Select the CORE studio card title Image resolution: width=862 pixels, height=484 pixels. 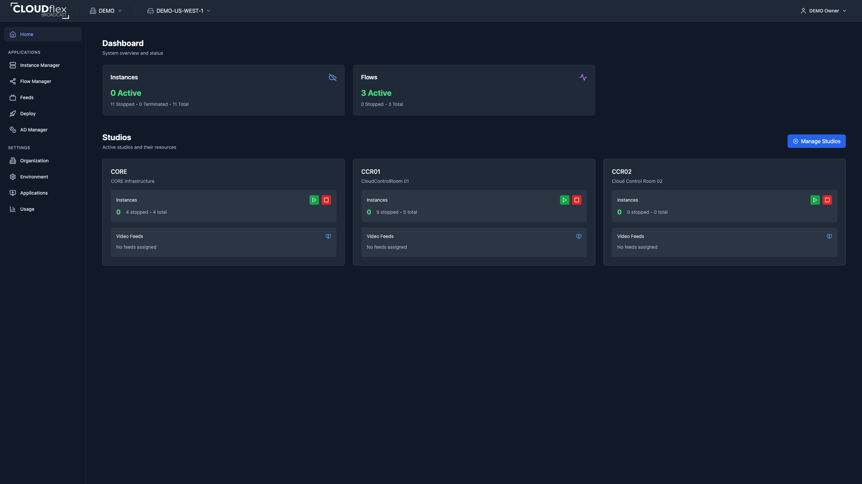pyautogui.click(x=119, y=172)
